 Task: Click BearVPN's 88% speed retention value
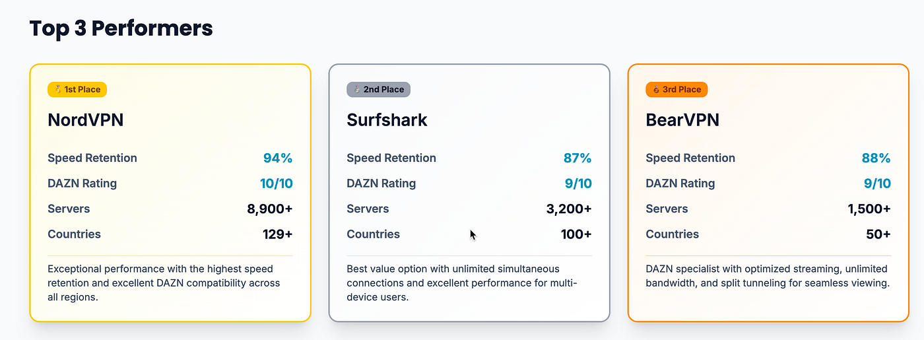tap(876, 158)
